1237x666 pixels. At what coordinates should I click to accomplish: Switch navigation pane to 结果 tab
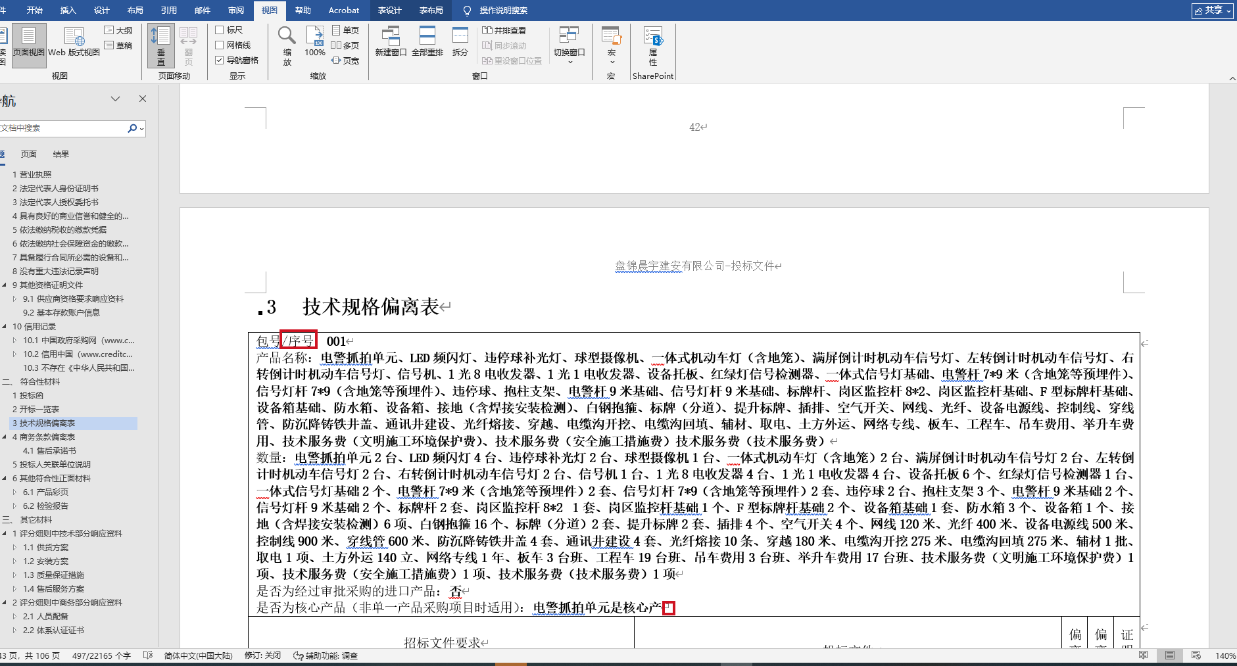pyautogui.click(x=61, y=155)
